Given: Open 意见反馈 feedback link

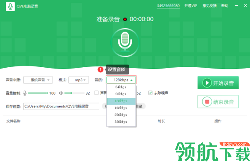Looking at the screenshot, I should click(x=209, y=6).
